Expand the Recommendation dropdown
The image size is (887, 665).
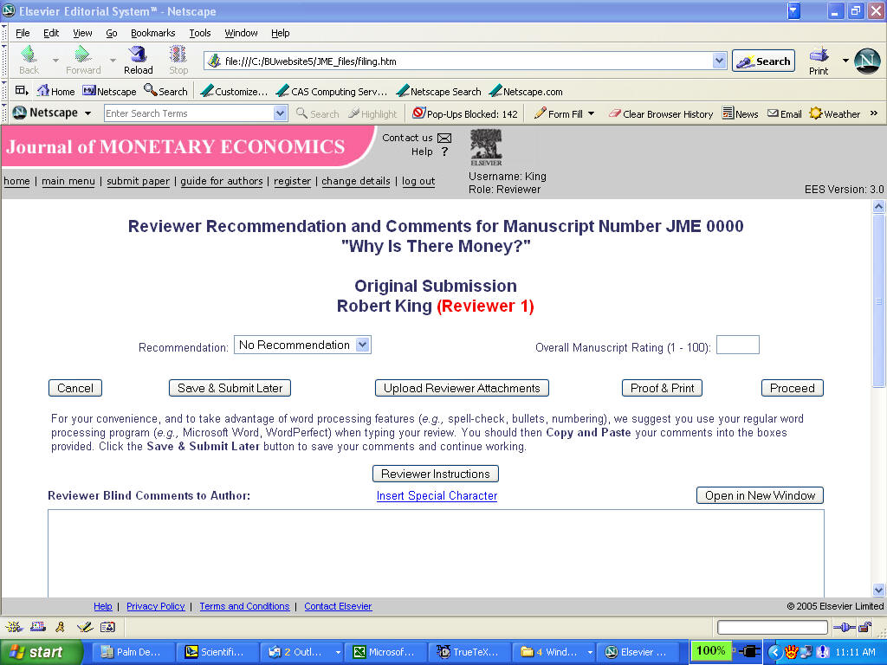point(363,345)
